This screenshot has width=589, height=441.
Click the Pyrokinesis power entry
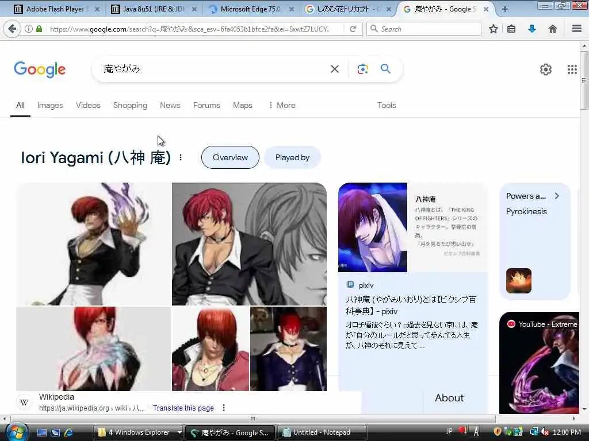click(526, 211)
